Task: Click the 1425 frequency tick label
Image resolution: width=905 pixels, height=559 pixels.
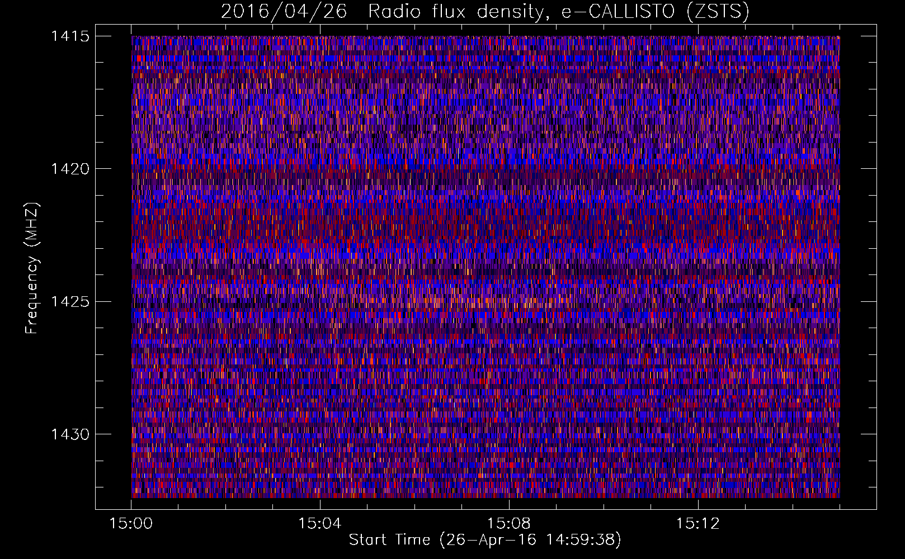Action: click(x=70, y=302)
